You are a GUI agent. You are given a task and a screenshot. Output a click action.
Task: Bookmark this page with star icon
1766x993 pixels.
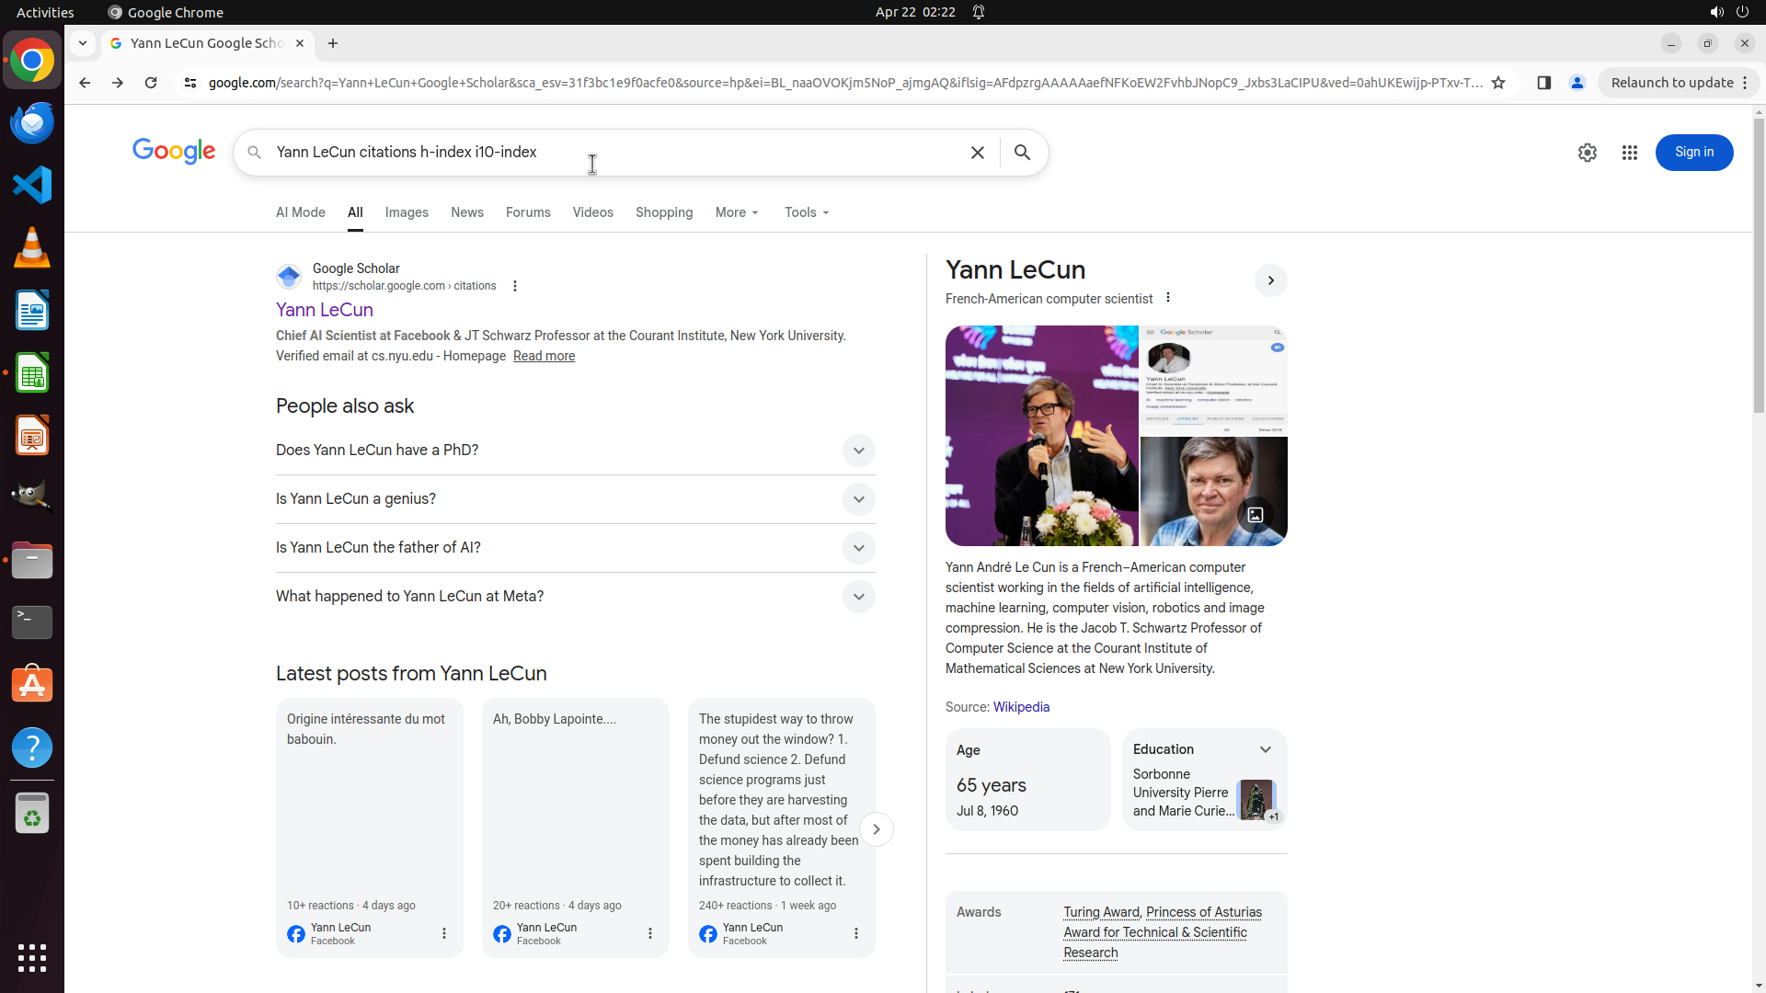(1498, 83)
